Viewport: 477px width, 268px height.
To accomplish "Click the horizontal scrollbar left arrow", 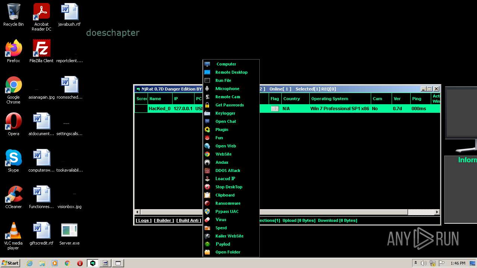I will click(138, 212).
